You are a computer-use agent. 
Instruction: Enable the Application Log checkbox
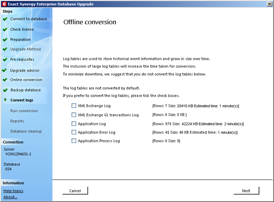74,124
